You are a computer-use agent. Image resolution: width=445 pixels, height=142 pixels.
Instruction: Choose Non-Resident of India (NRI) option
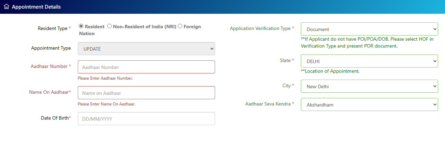coord(109,26)
